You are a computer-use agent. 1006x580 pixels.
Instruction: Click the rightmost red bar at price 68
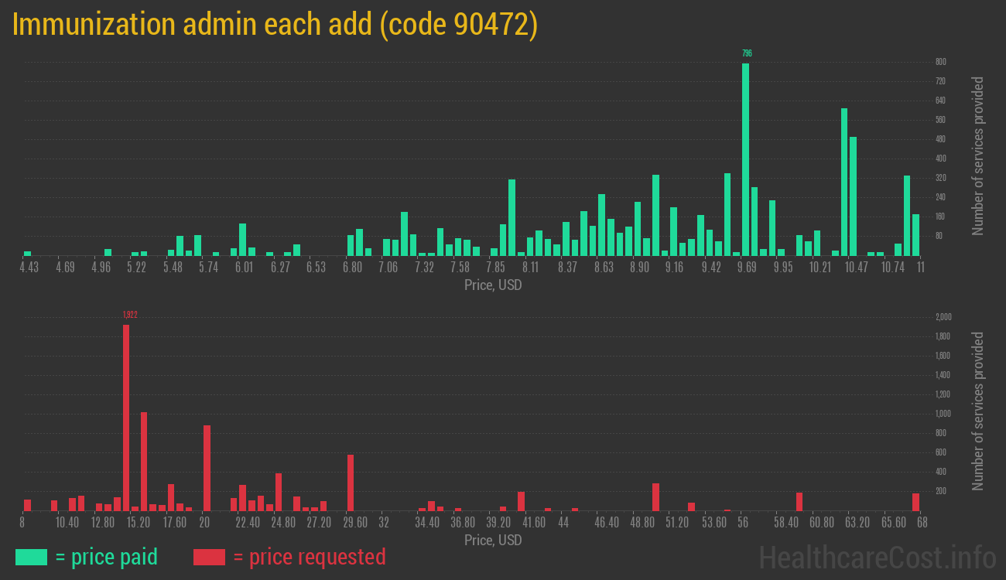pyautogui.click(x=915, y=502)
